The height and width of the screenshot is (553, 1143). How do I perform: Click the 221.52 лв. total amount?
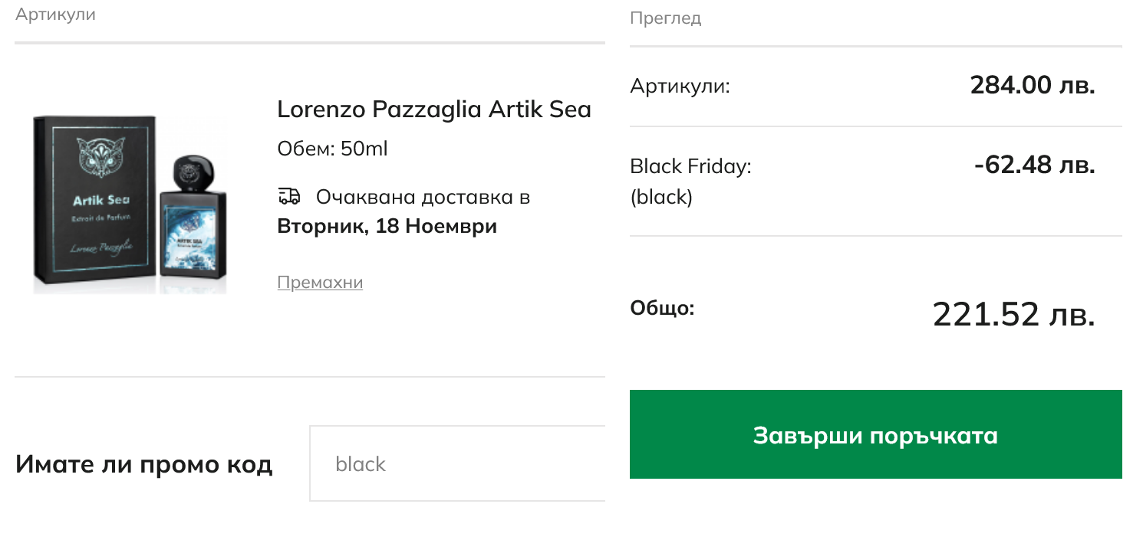tap(1013, 314)
